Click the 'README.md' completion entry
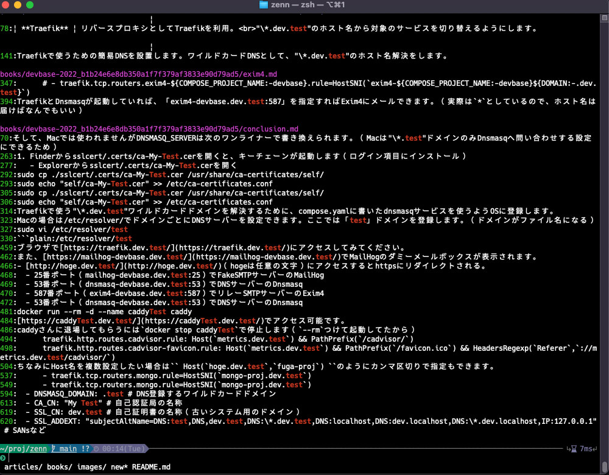This screenshot has width=609, height=475. click(x=151, y=467)
